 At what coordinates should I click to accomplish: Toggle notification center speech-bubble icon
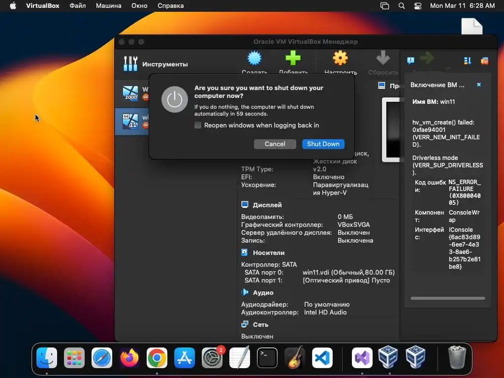(410, 61)
